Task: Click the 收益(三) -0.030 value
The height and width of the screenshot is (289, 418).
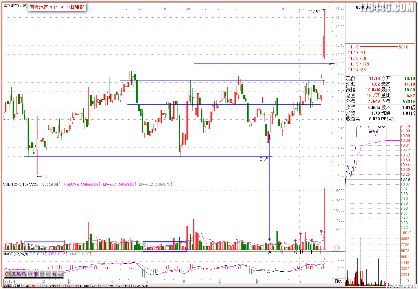Action: [374, 119]
